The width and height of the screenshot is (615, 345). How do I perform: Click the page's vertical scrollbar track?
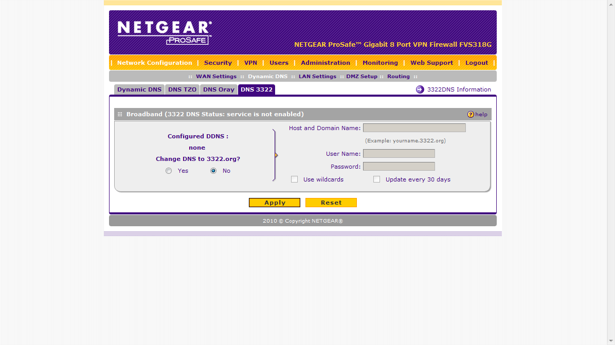(611, 173)
